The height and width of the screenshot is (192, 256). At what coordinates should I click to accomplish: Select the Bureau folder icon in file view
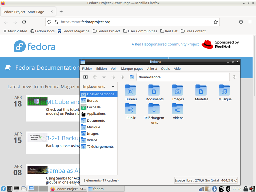click(x=130, y=90)
